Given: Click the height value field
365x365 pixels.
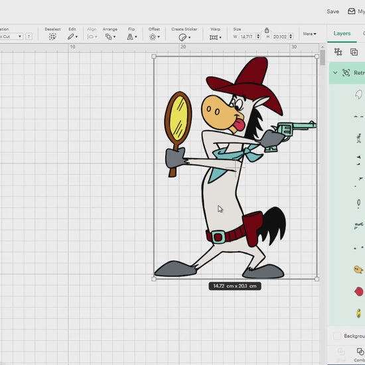Looking at the screenshot, I should [x=280, y=36].
